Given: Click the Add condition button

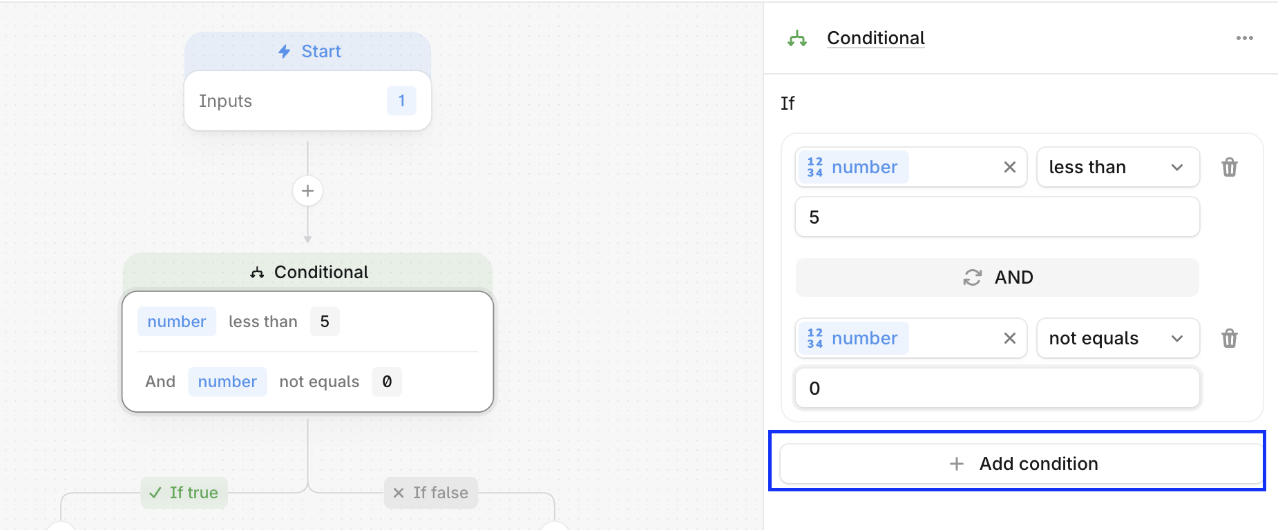Looking at the screenshot, I should pyautogui.click(x=1022, y=464).
